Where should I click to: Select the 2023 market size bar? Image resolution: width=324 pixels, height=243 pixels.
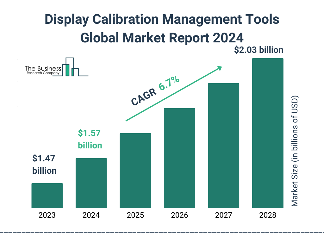47,196
